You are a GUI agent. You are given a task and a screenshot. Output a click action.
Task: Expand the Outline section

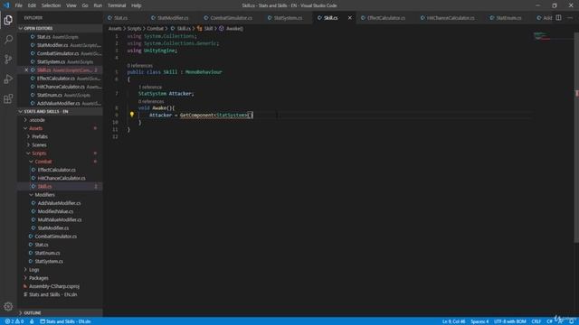coord(61,313)
